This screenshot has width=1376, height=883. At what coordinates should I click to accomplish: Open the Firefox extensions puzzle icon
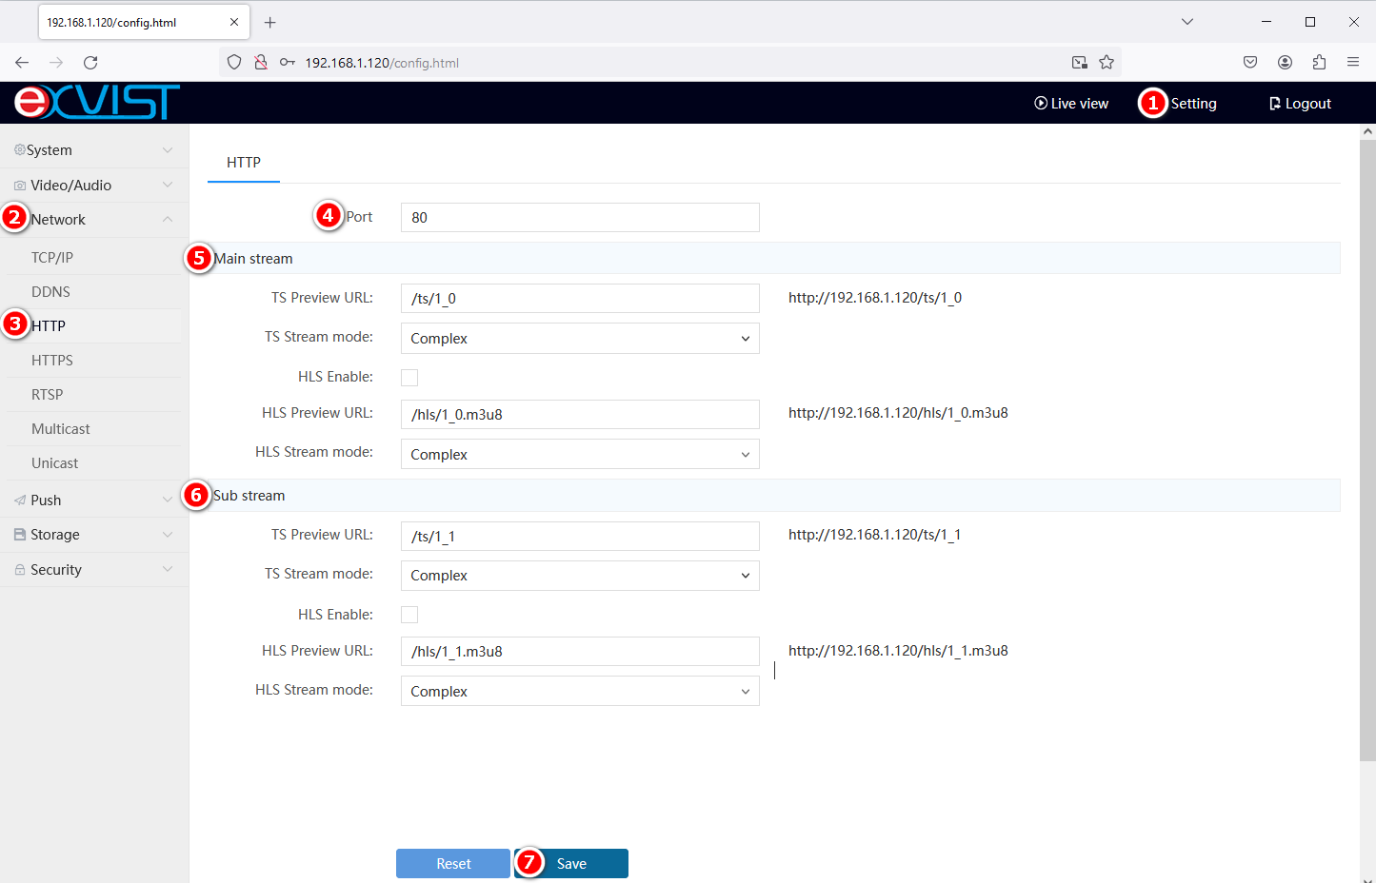1319,63
